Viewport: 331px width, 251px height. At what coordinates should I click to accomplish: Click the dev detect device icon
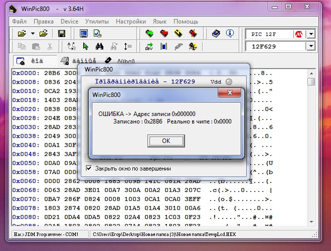149,46
